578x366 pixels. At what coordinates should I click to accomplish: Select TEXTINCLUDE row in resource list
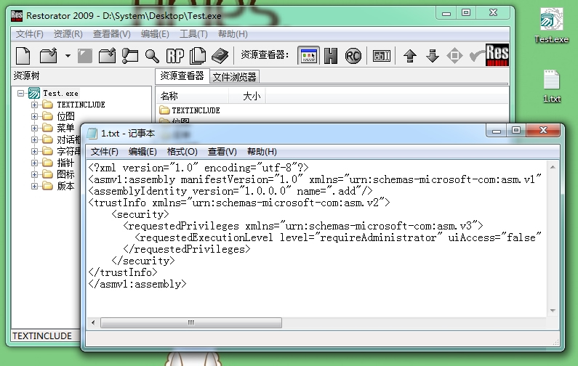click(190, 110)
